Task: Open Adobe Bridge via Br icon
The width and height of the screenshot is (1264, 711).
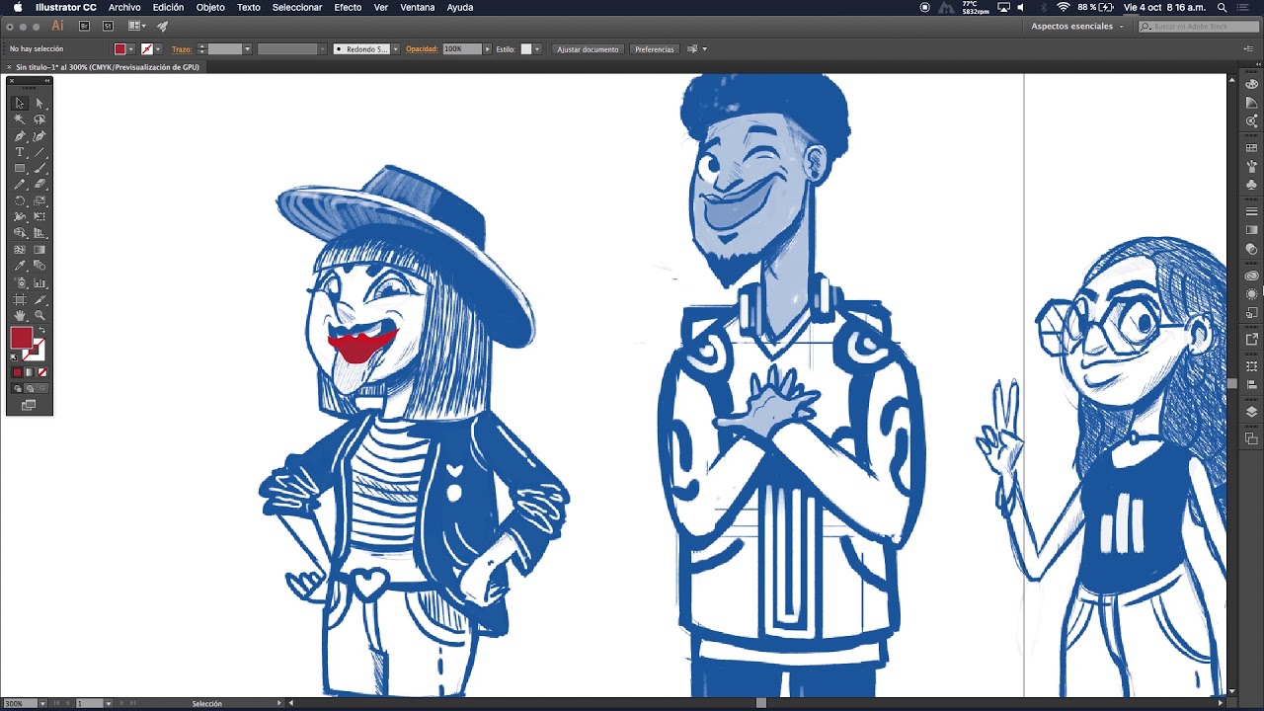Action: click(84, 26)
